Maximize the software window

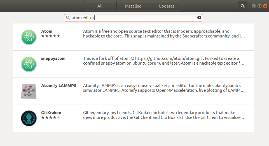coord(259,6)
